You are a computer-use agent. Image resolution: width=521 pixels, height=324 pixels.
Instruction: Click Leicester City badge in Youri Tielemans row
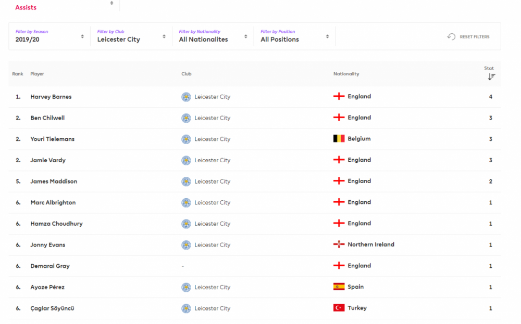(x=186, y=139)
